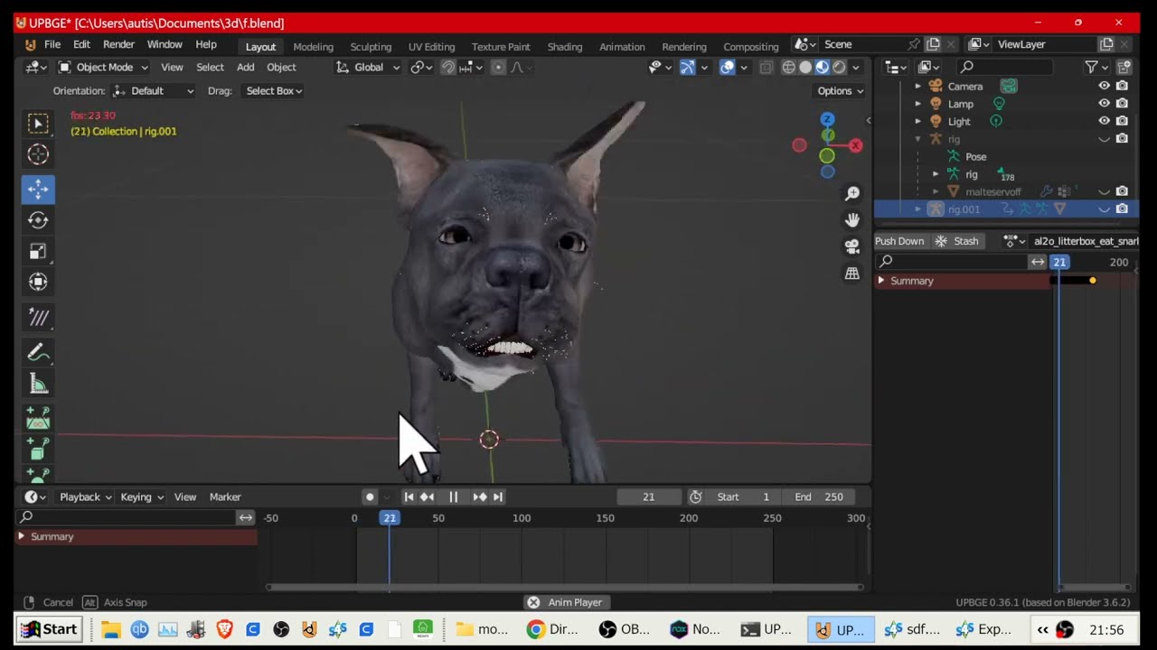Select the Measure tool
The image size is (1157, 650).
point(38,385)
